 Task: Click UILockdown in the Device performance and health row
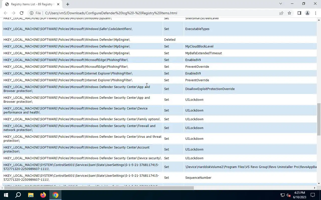coord(194,110)
